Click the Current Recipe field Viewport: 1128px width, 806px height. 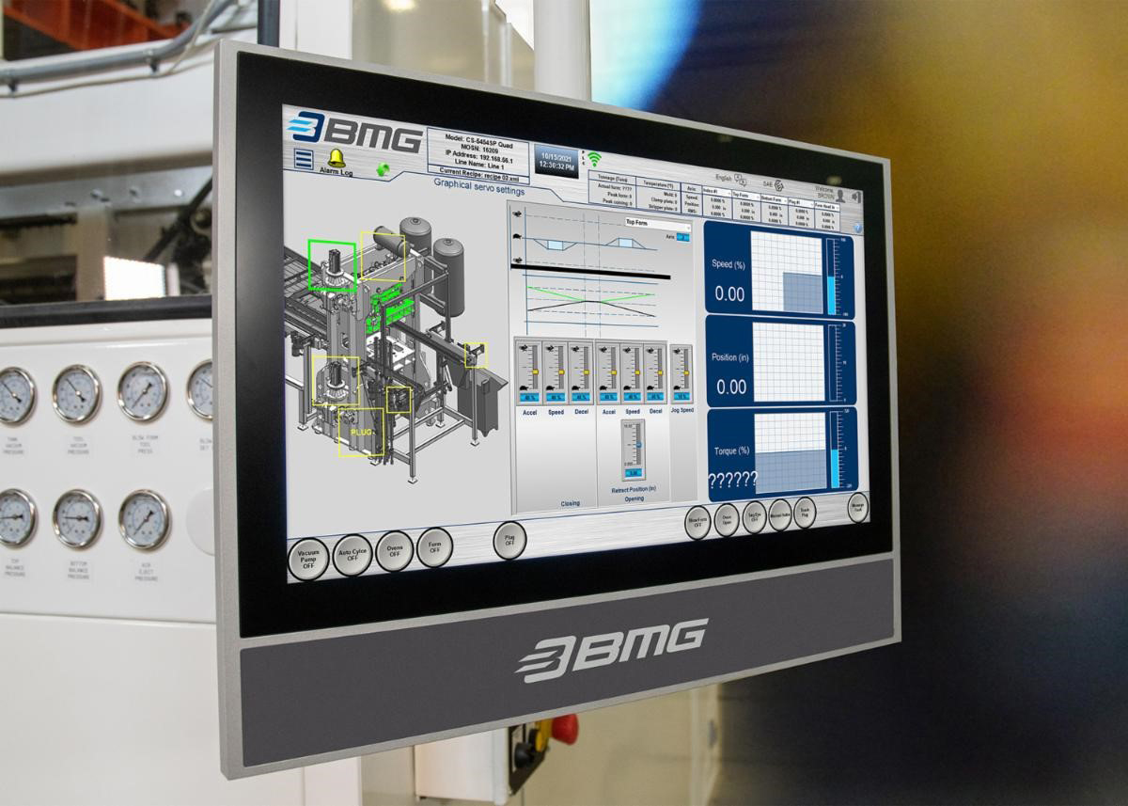[478, 175]
